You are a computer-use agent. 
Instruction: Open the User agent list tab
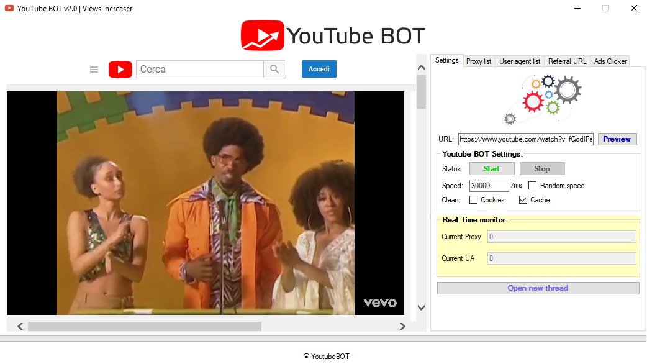coord(520,61)
